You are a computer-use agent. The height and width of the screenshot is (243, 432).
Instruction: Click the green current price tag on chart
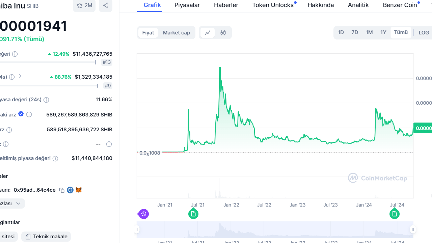pos(423,128)
